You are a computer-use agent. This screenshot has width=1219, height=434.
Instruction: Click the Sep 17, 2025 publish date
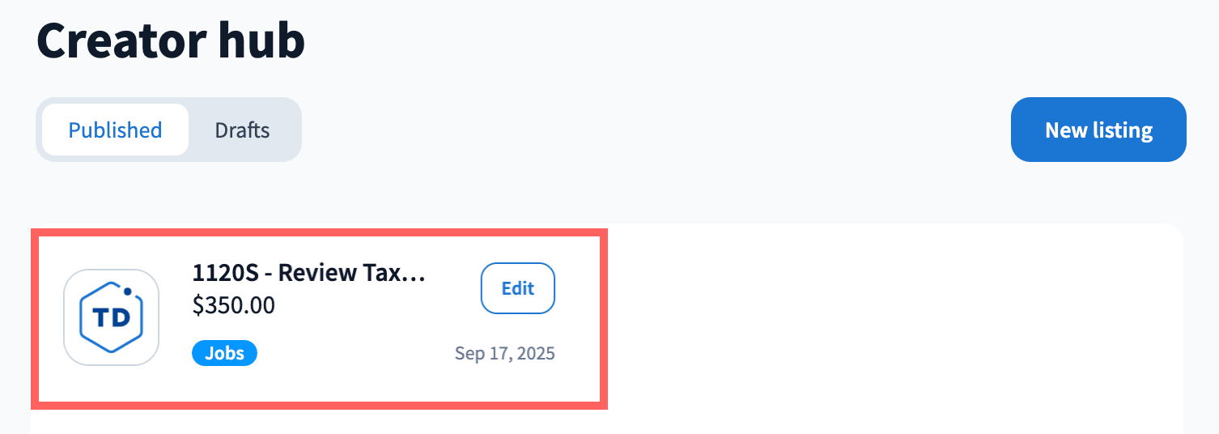pyautogui.click(x=505, y=354)
